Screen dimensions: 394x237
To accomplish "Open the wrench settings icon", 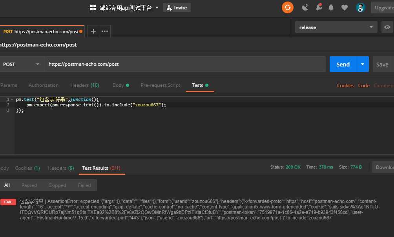I will pos(319,7).
